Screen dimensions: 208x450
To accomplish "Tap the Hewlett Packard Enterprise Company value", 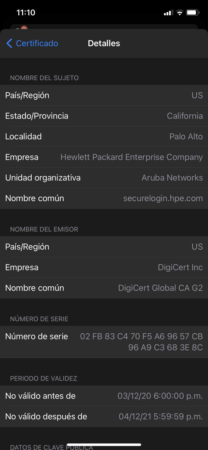I will [132, 157].
